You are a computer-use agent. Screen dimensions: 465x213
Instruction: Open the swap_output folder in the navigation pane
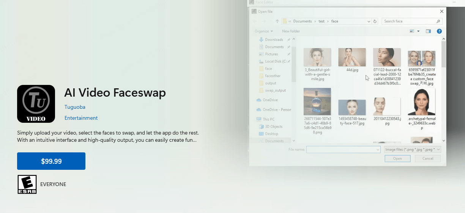pos(275,91)
